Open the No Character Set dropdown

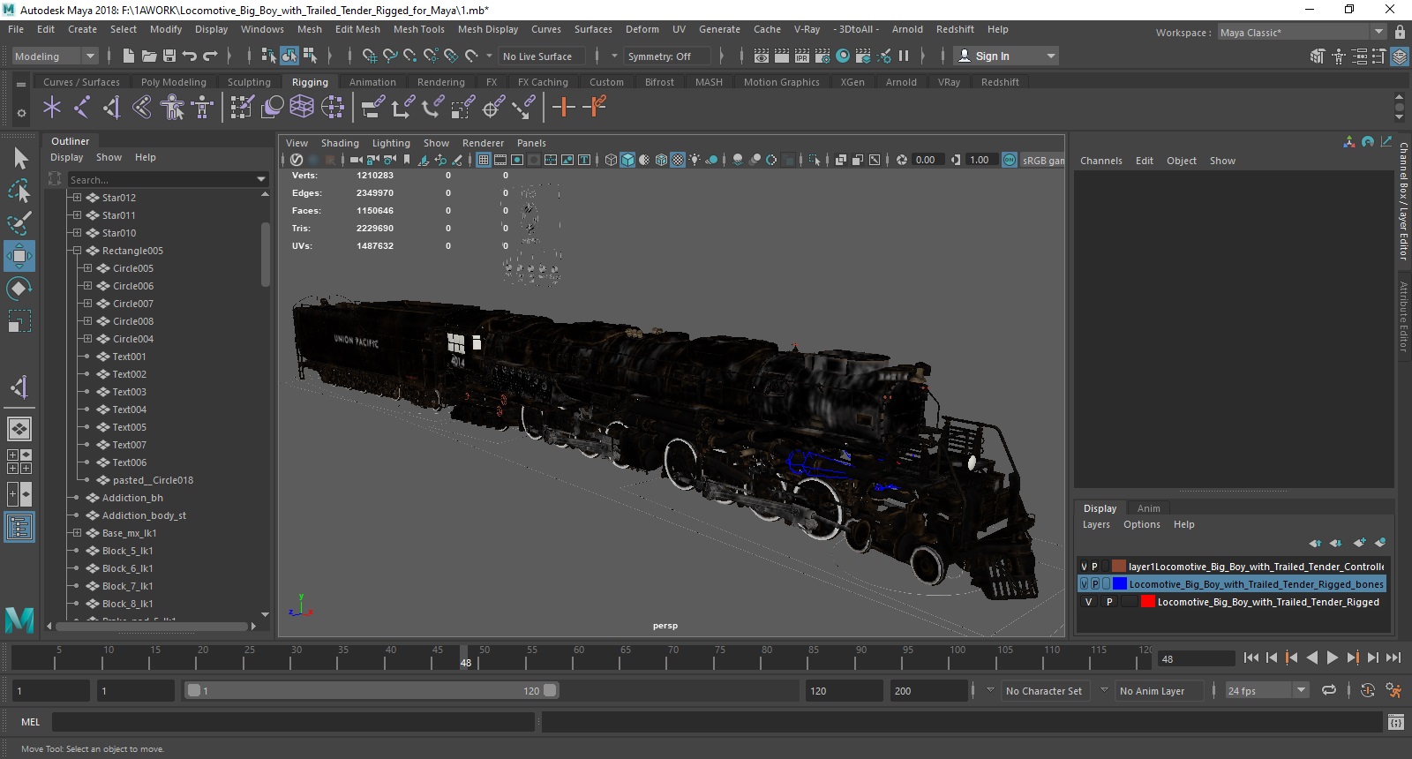1045,691
